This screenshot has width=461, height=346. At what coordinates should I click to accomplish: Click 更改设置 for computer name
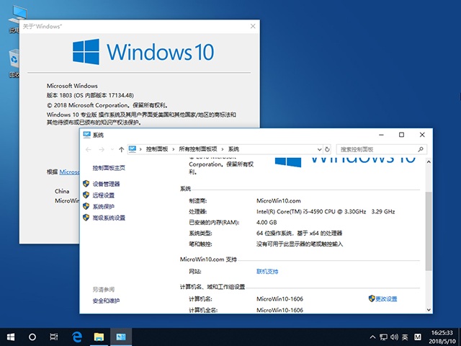[386, 299]
